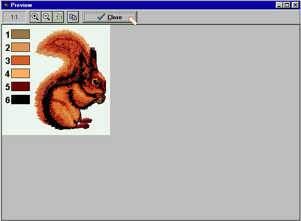Reset view with the 1:1 toolbar icon
The image size is (301, 221).
click(58, 17)
